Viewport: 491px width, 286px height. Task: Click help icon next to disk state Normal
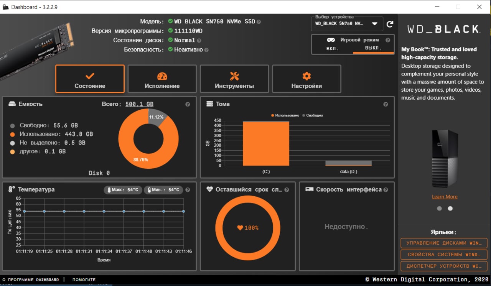point(199,40)
